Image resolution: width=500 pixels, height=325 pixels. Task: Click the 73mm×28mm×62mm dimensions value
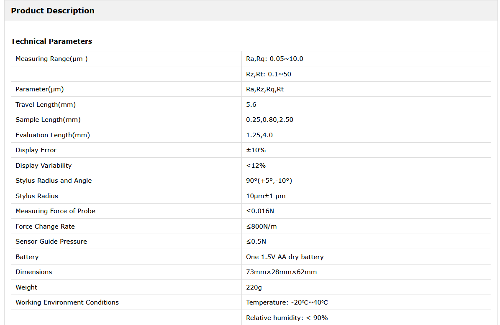click(x=281, y=272)
